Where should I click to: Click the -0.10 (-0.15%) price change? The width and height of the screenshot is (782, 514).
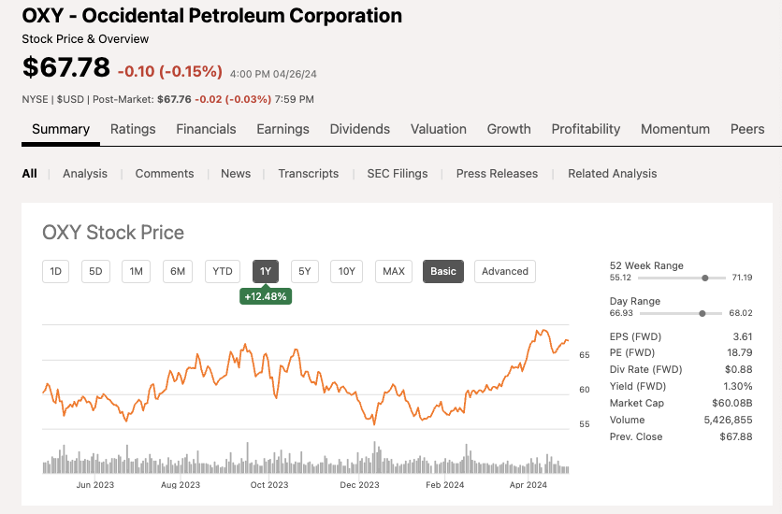click(170, 71)
